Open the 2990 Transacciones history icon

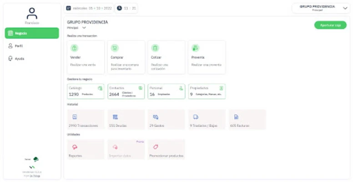75,117
